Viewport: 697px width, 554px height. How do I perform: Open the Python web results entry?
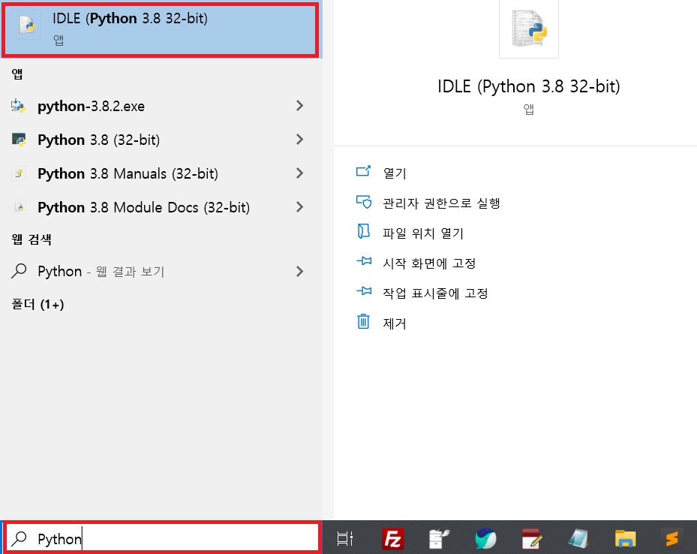coord(160,271)
